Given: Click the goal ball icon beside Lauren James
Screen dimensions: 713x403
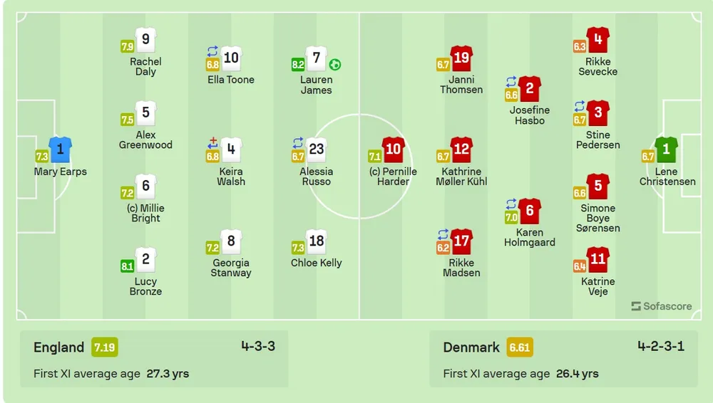Looking at the screenshot, I should (x=335, y=65).
